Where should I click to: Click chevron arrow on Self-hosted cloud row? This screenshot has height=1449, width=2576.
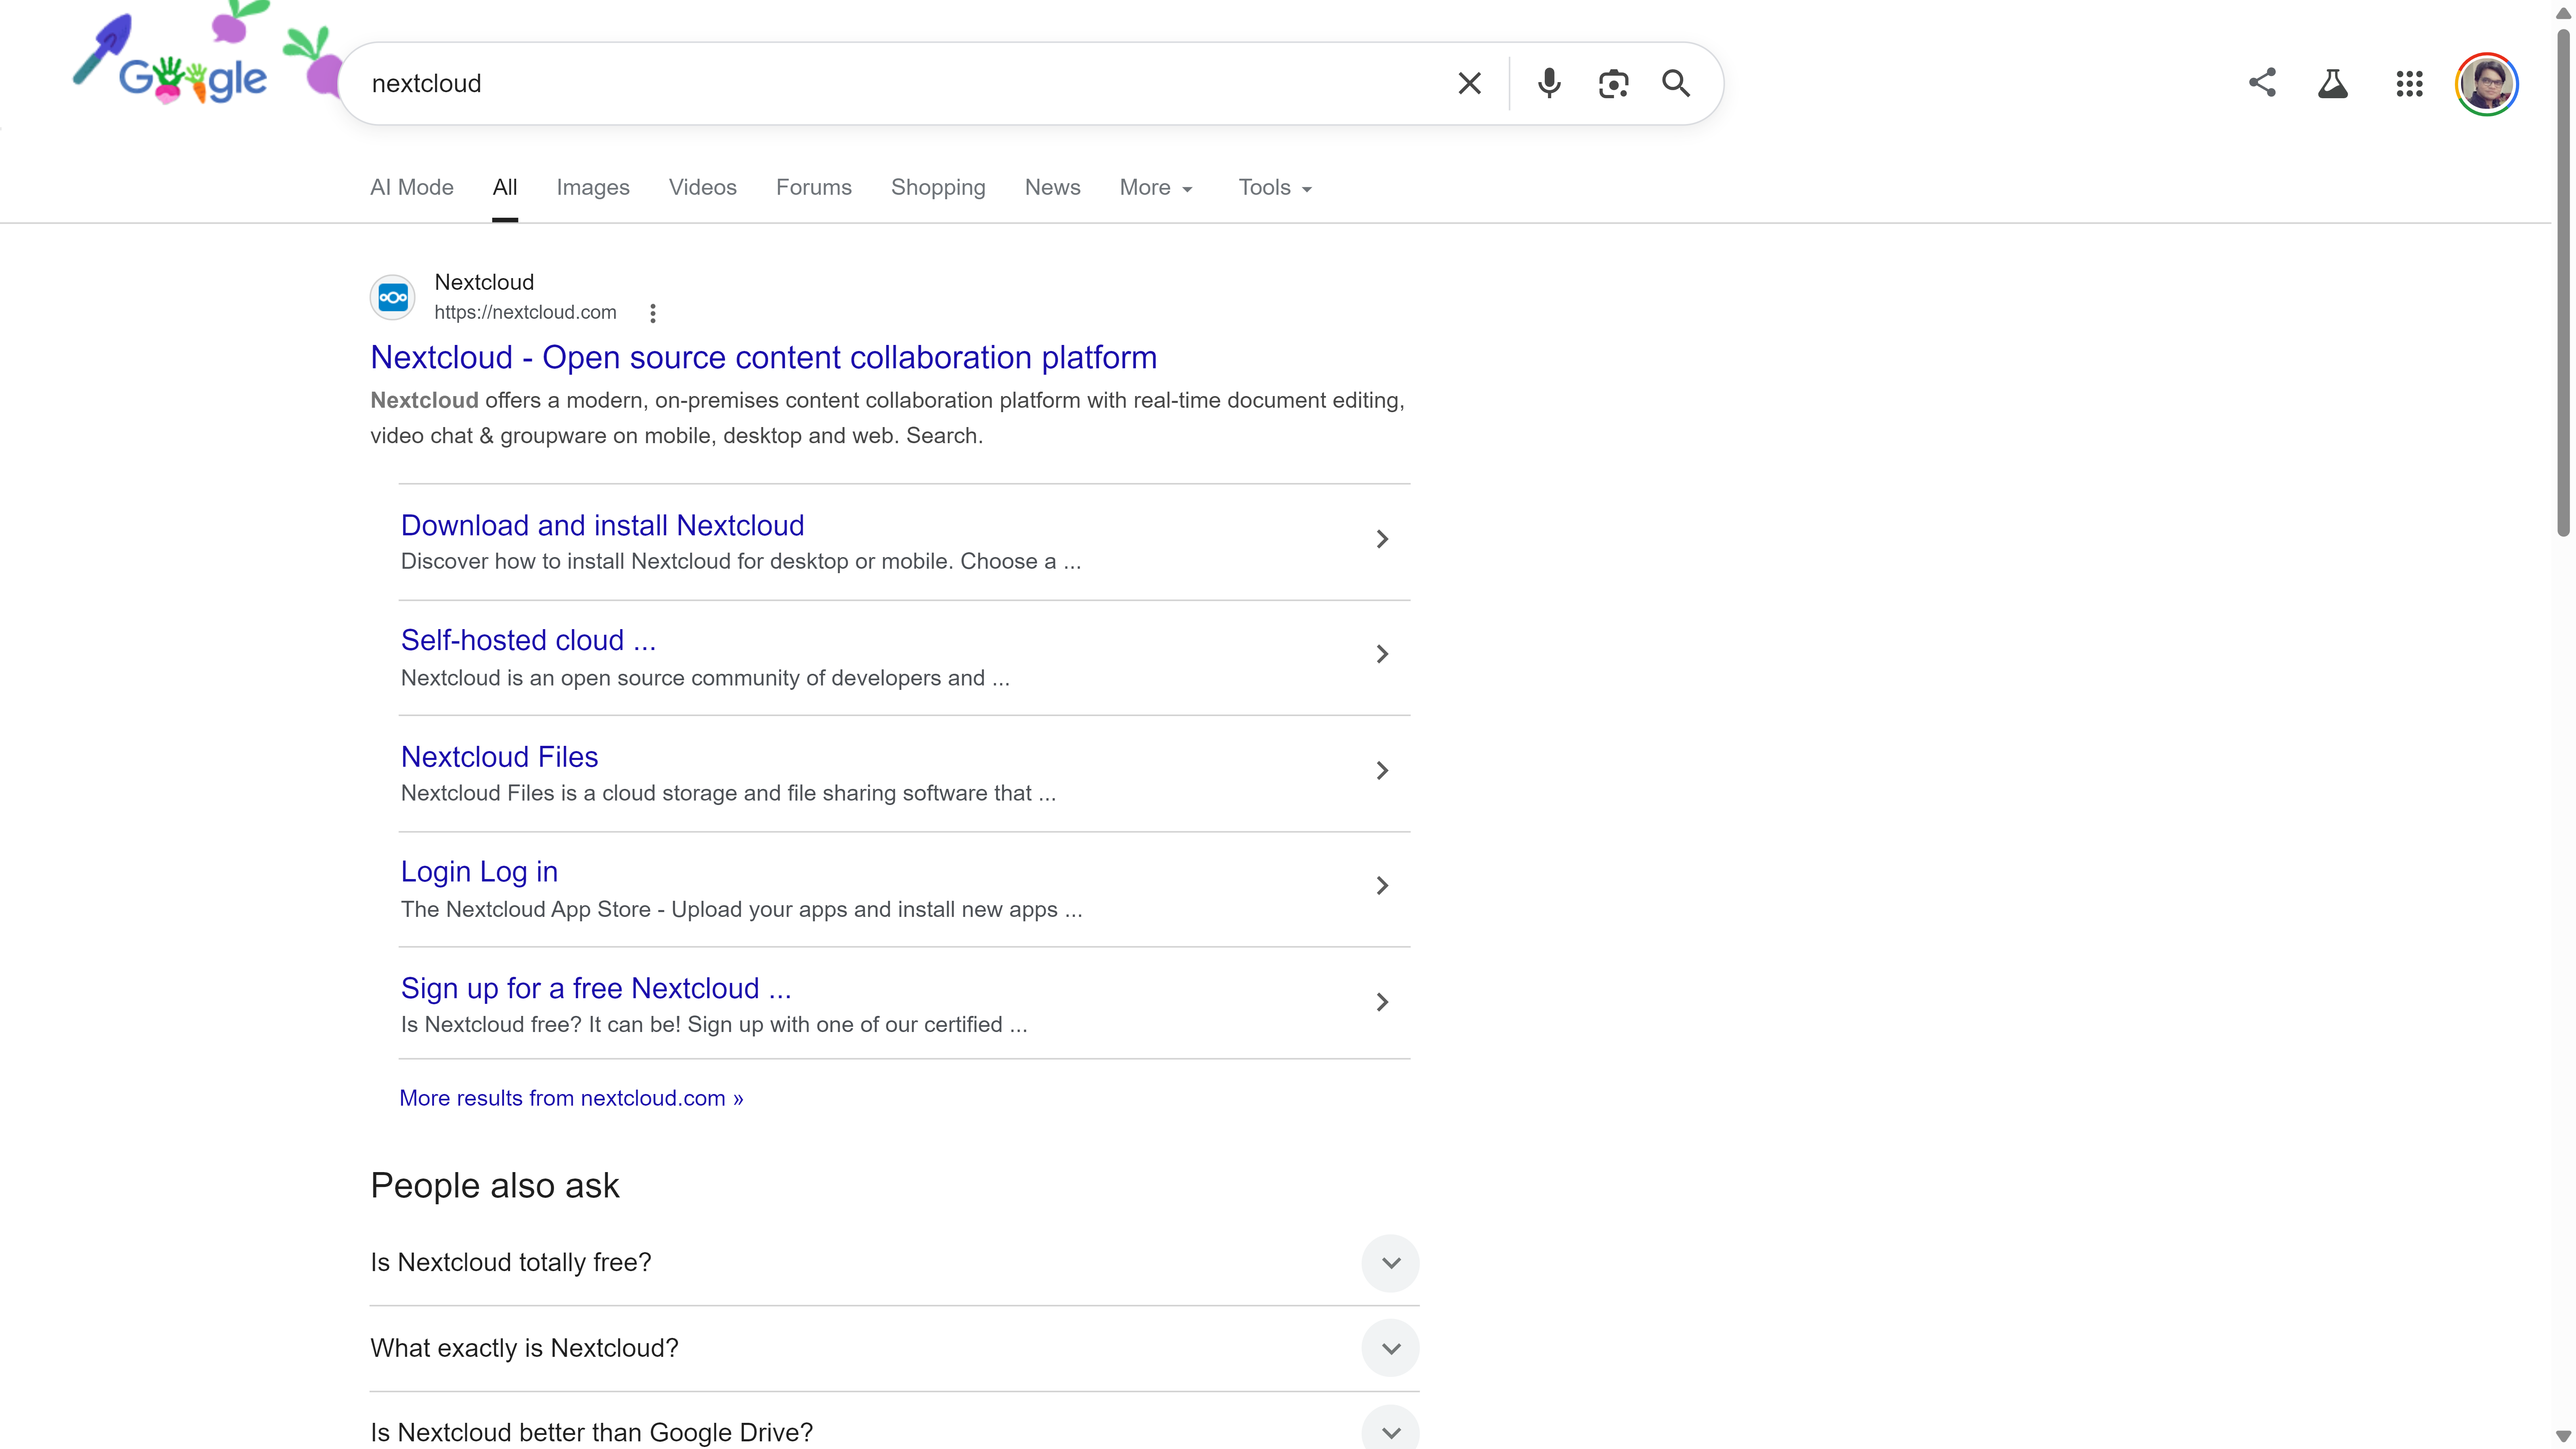coord(1382,654)
